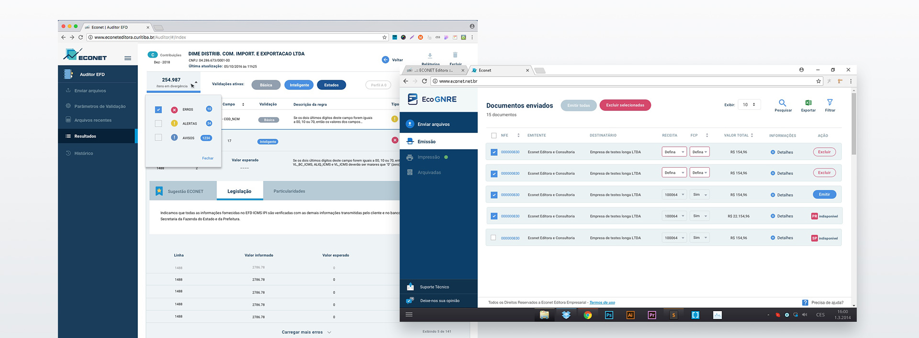
Task: Expand Carregar mais erros chevron
Action: pyautogui.click(x=329, y=332)
